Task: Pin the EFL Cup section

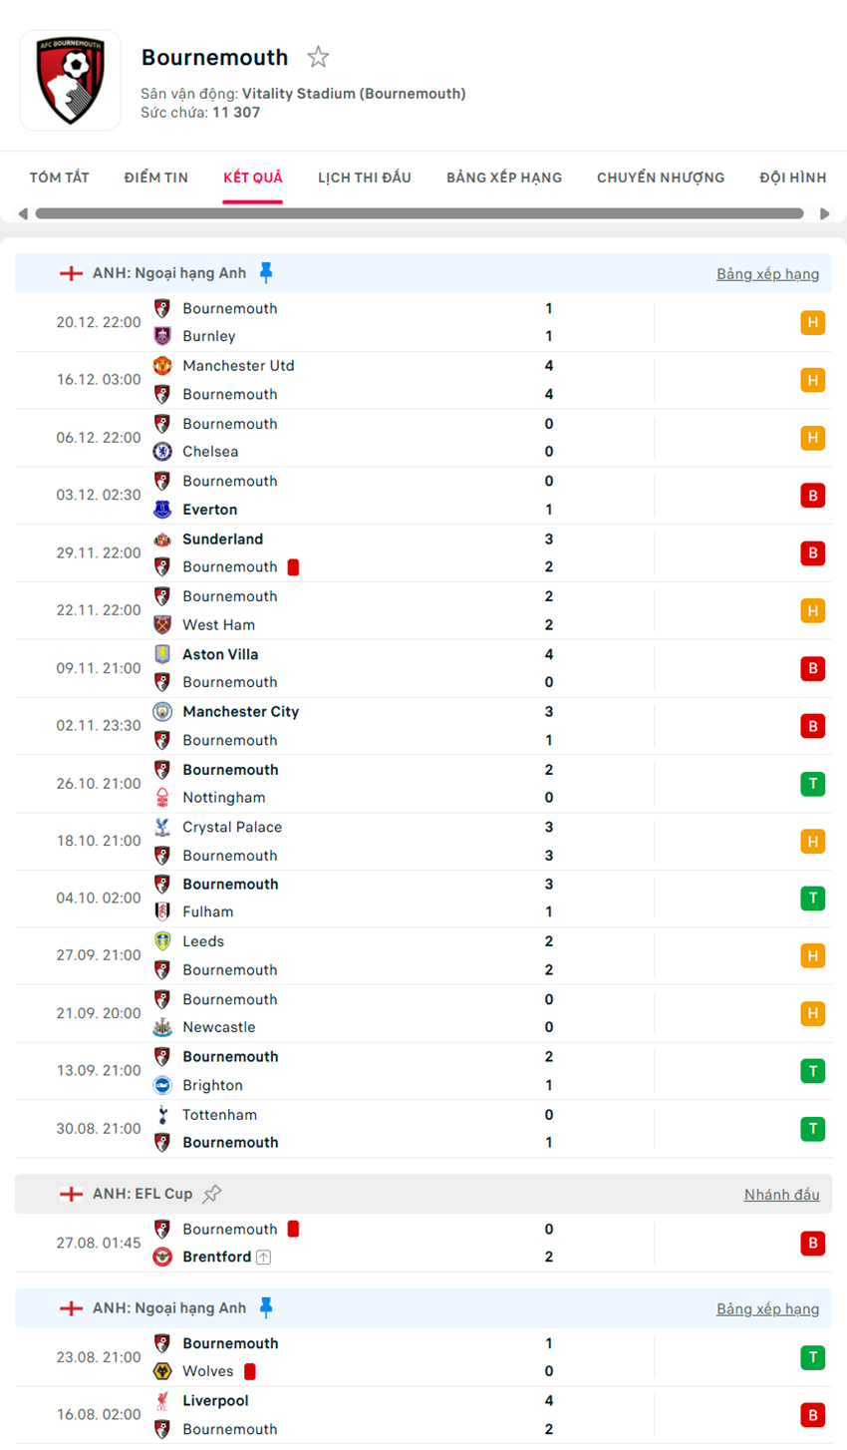Action: 213,1194
